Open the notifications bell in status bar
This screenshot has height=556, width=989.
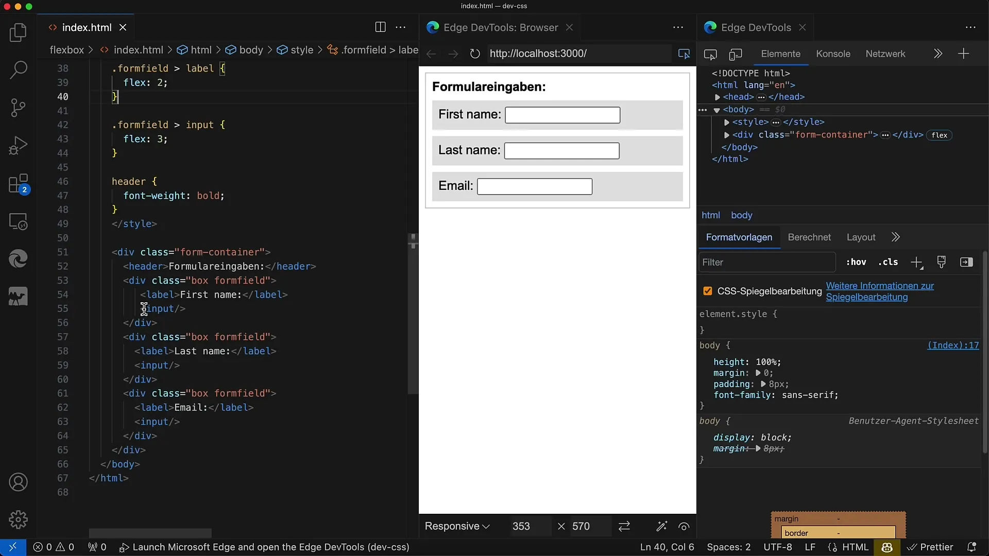click(x=971, y=547)
